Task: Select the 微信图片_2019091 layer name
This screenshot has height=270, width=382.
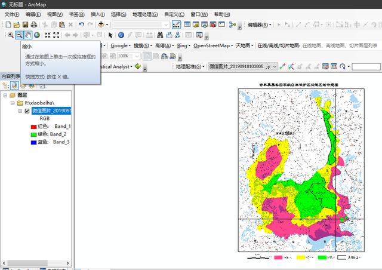Action: (x=51, y=111)
